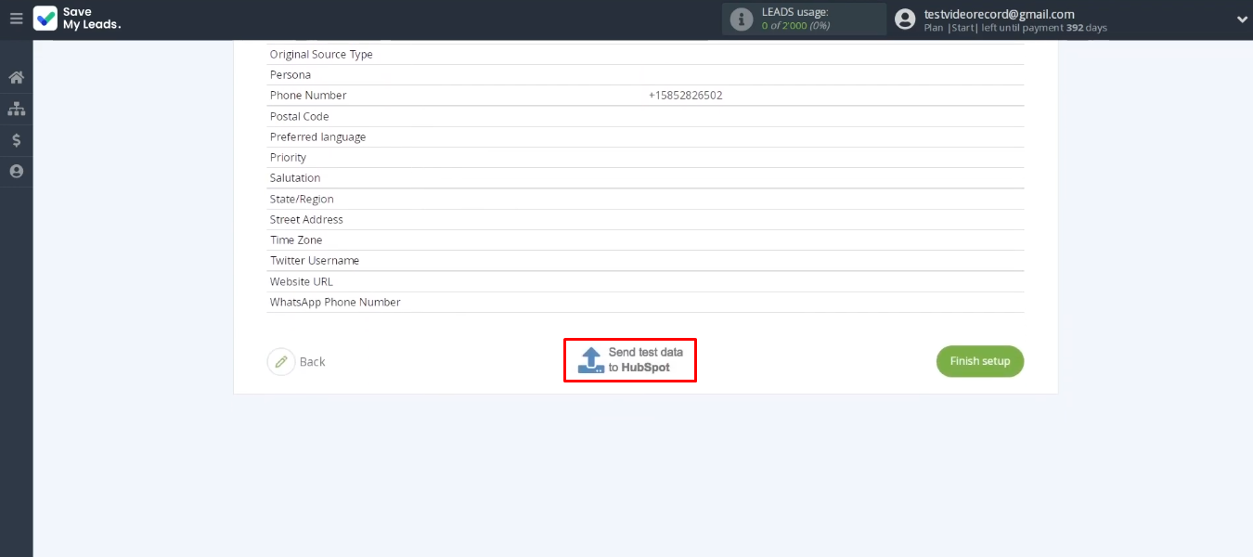The image size is (1253, 557).
Task: Open the hamburger menu icon
Action: point(16,19)
